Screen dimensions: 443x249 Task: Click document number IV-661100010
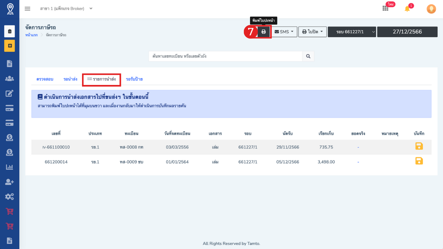(x=56, y=147)
